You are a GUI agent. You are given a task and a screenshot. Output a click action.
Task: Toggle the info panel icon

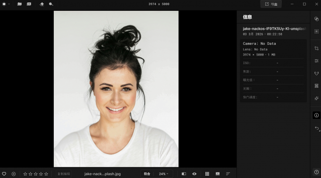[x=316, y=115]
